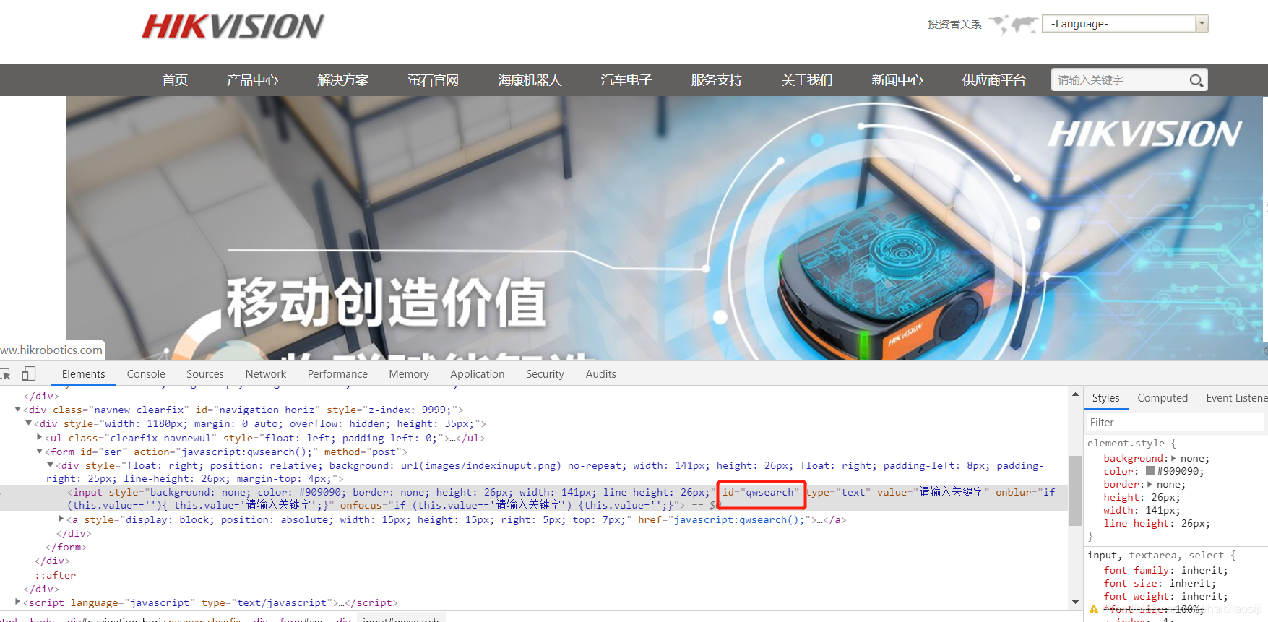Open the 汽车电子 navigation item
The width and height of the screenshot is (1268, 622).
pyautogui.click(x=626, y=80)
